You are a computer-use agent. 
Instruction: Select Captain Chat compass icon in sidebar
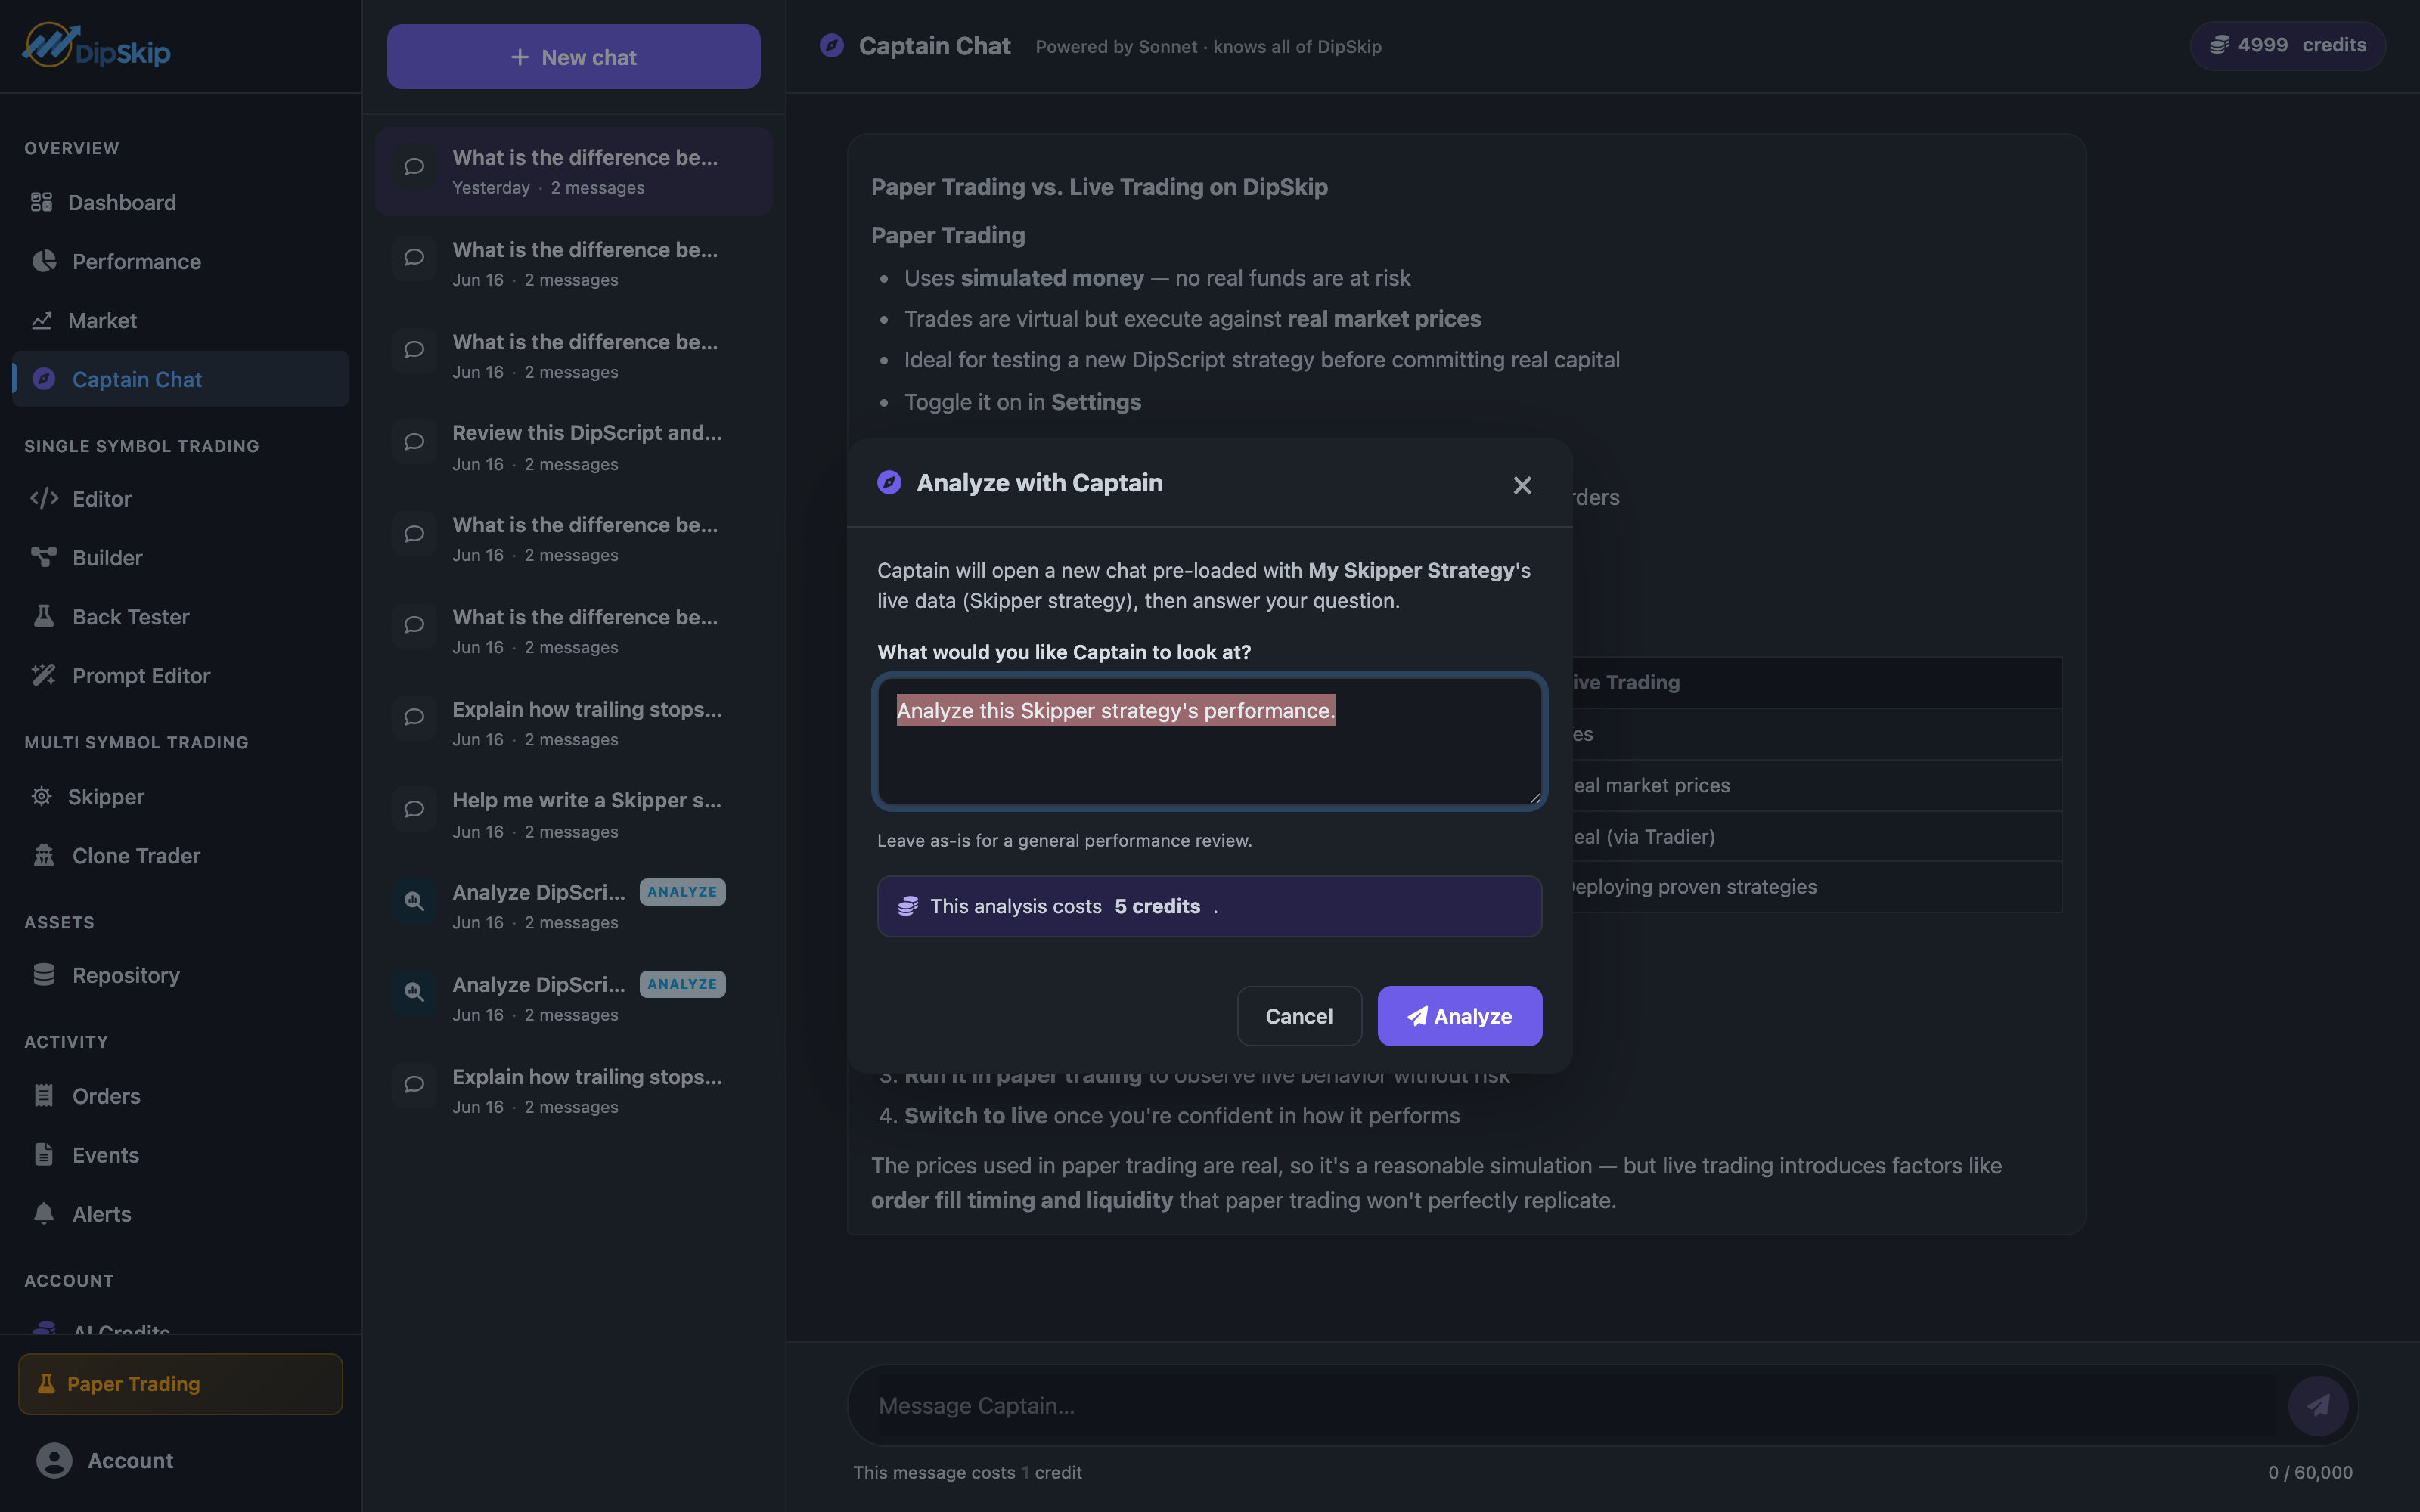pos(44,379)
